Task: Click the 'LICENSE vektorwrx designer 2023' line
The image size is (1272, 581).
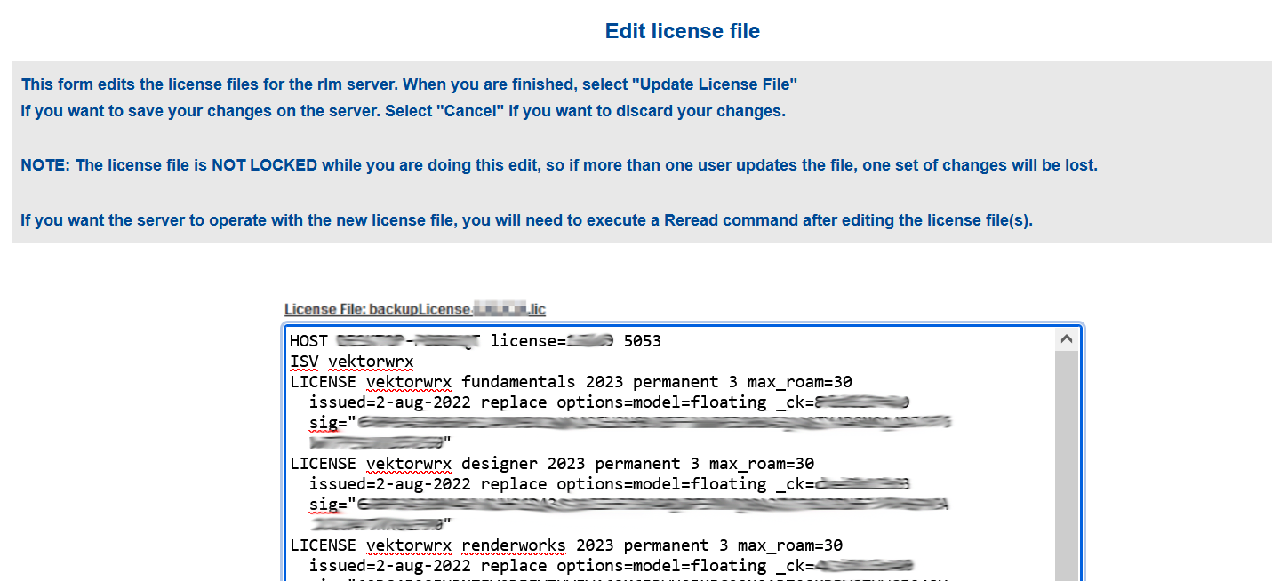Action: (552, 464)
